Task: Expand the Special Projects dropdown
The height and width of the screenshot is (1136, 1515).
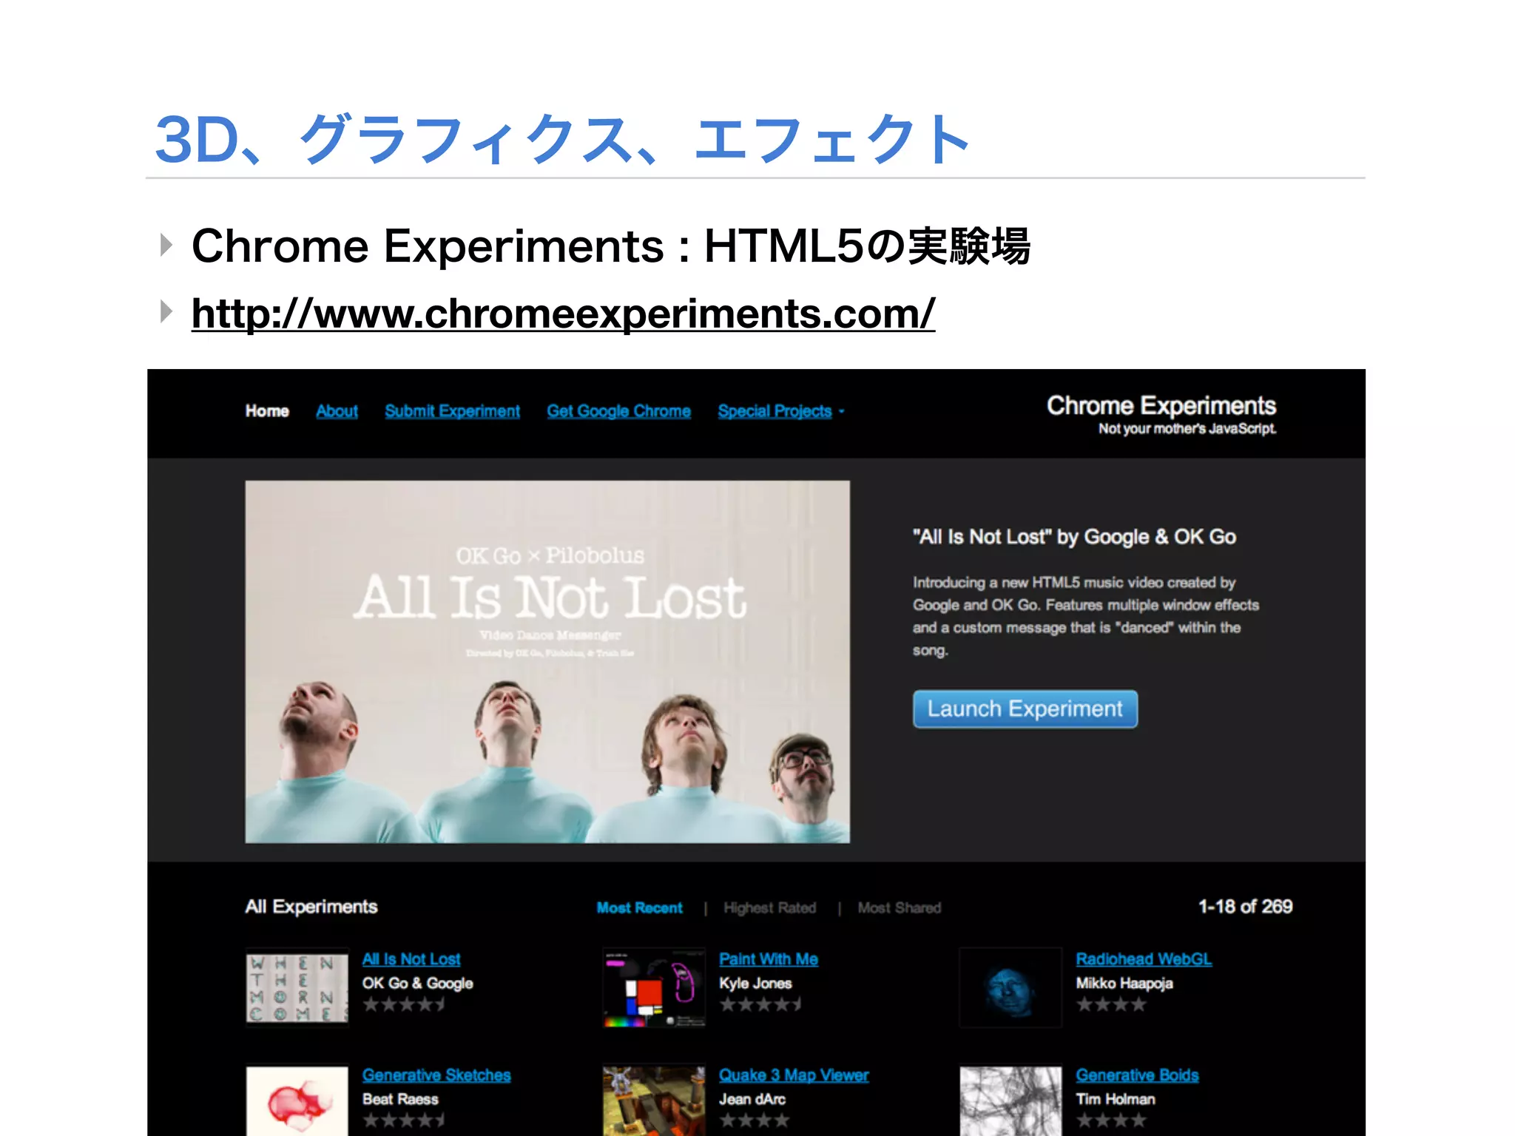Action: (x=780, y=411)
